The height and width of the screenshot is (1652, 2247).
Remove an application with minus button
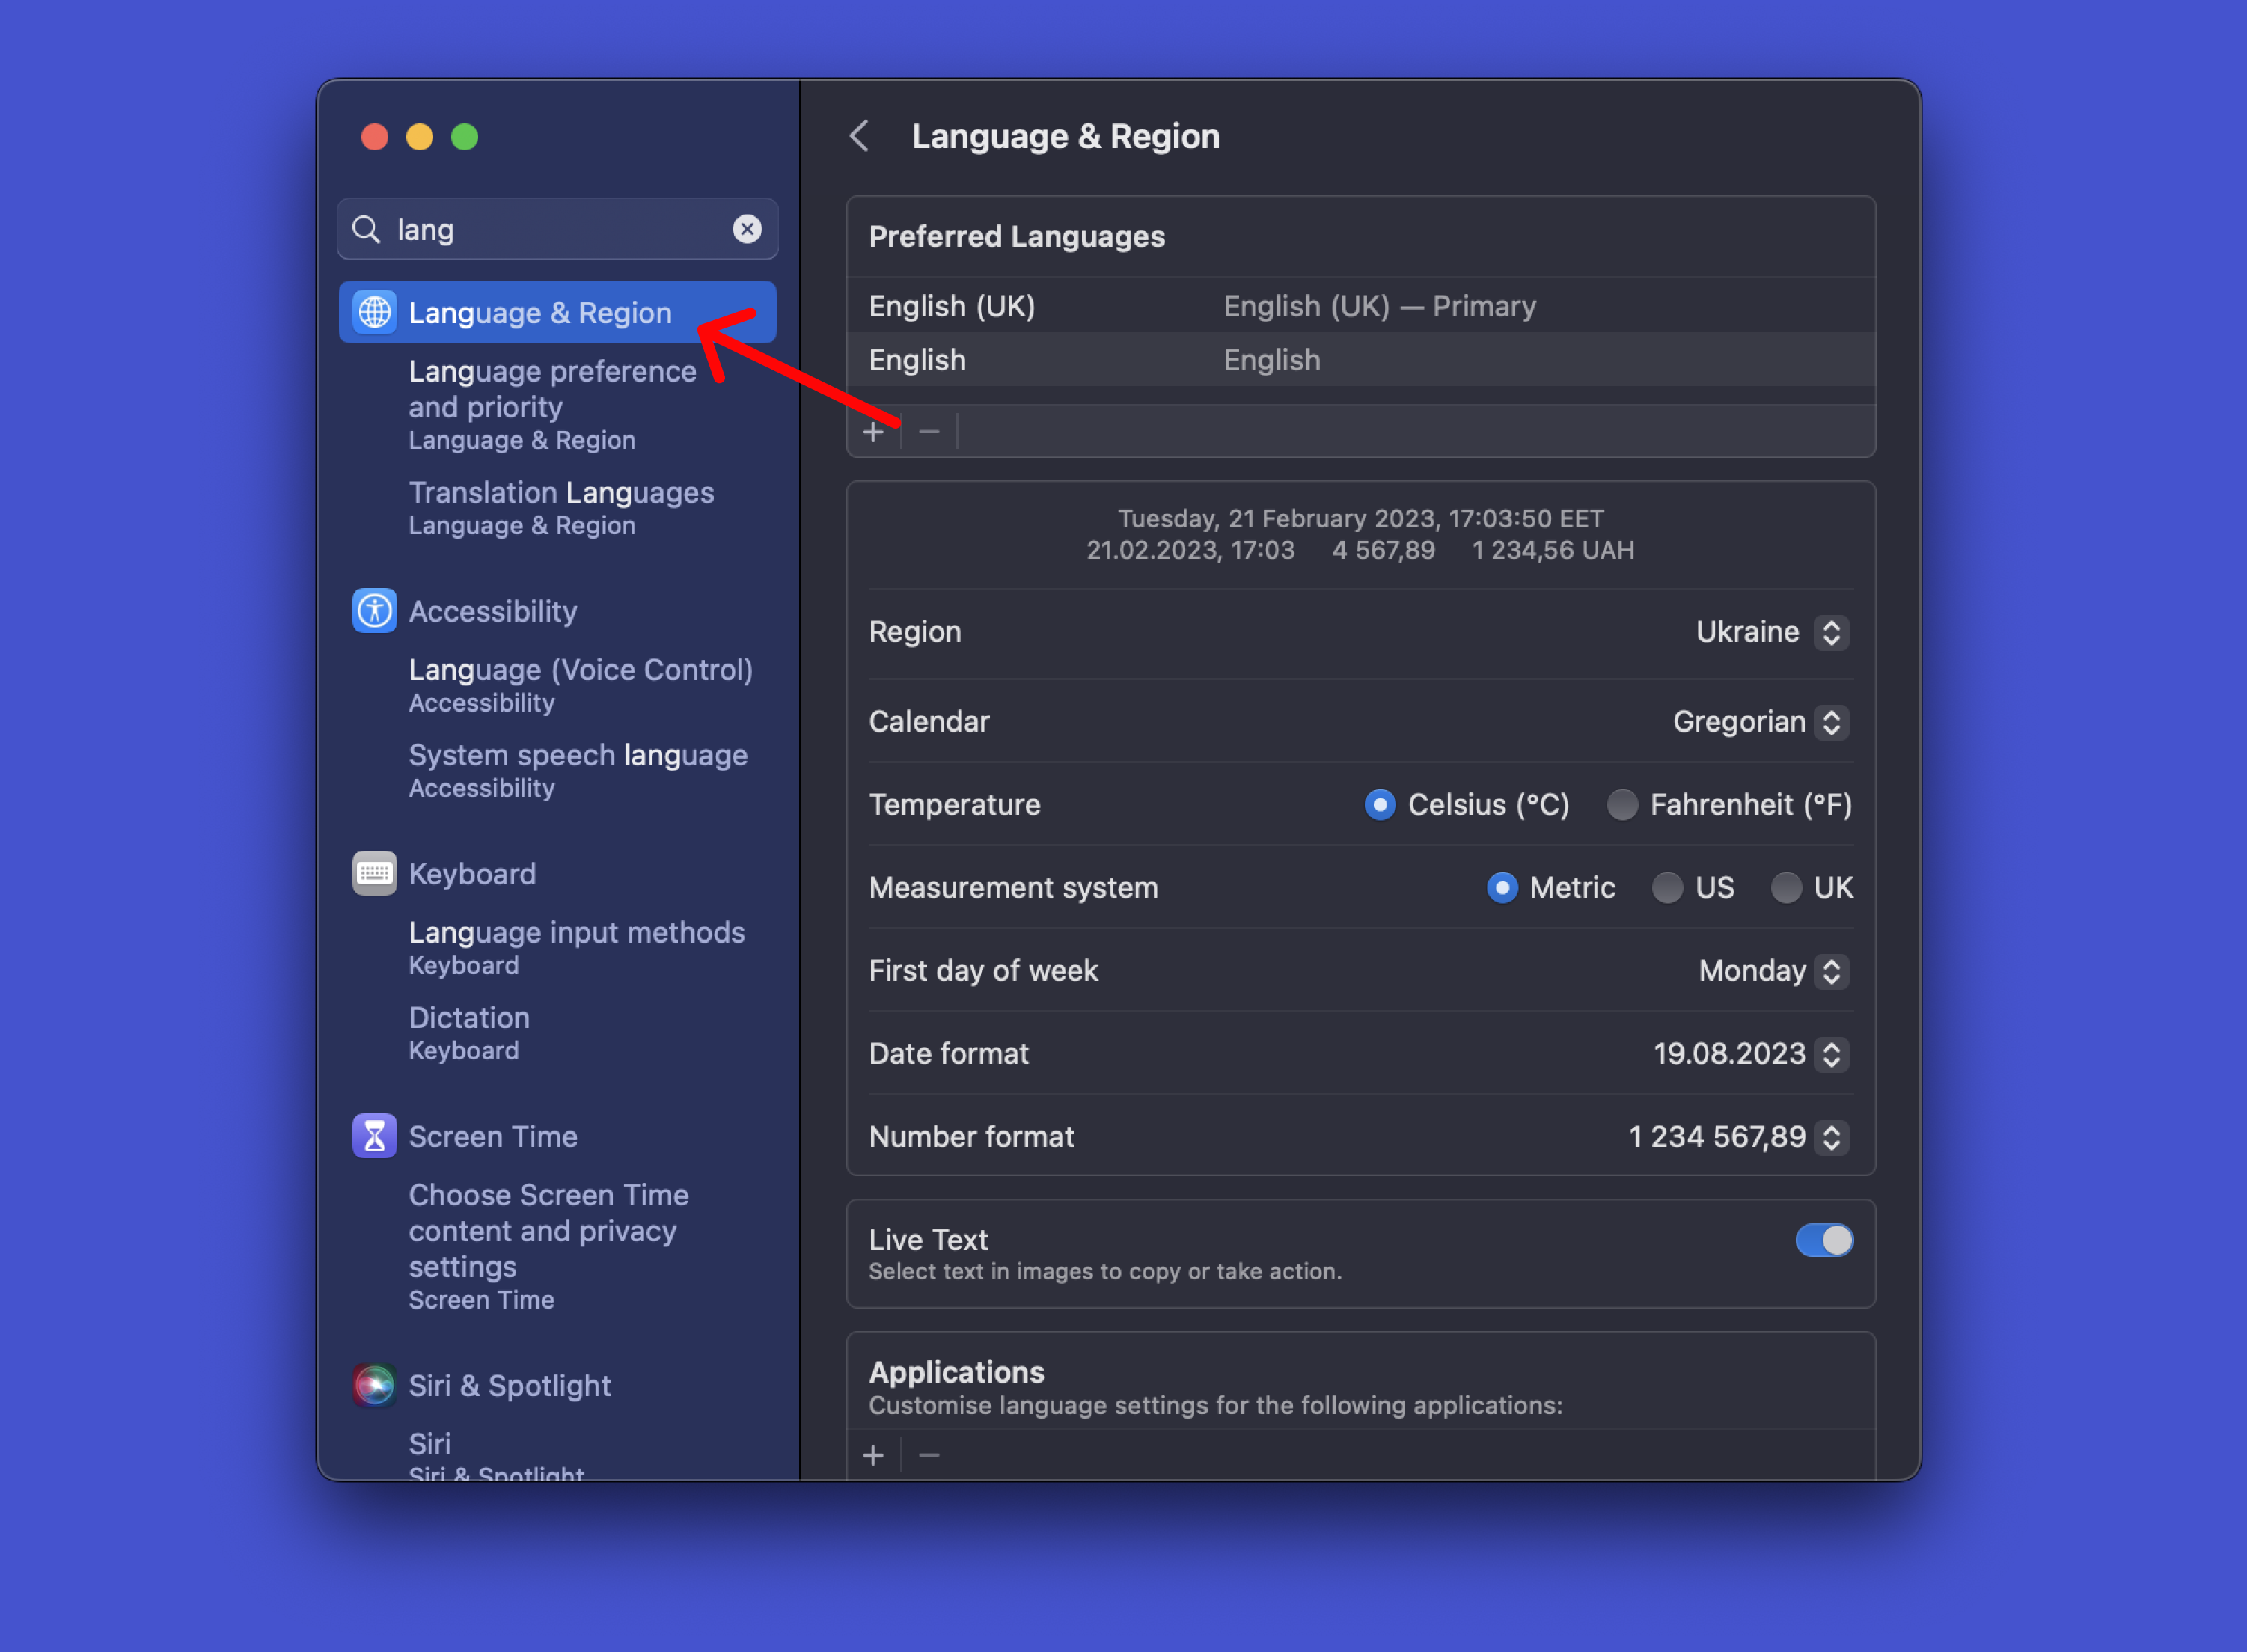point(929,1455)
